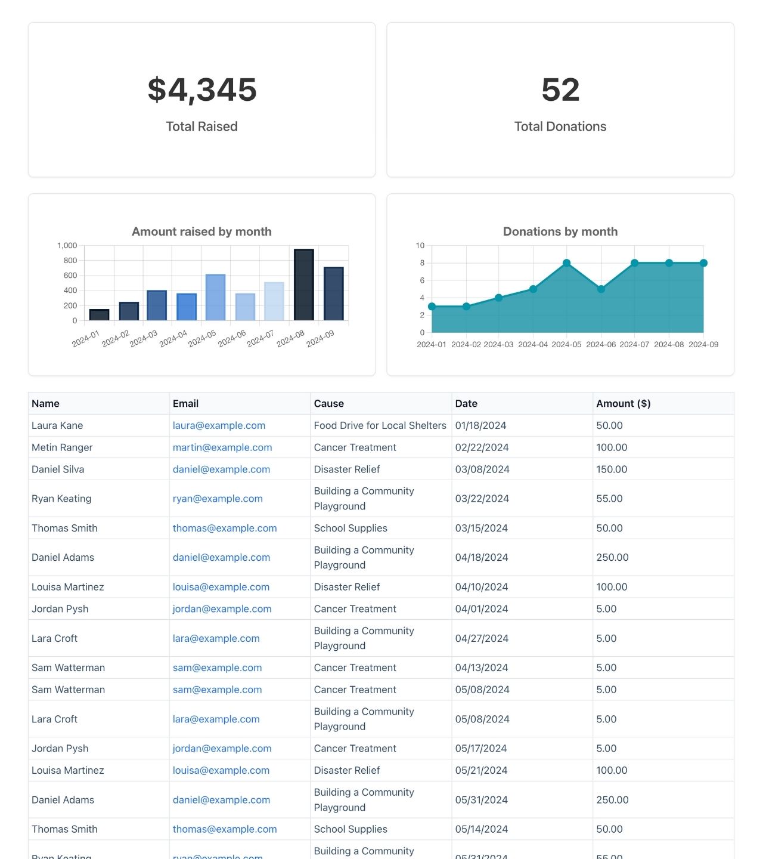Click the 2024-01 bar in bar chart
The image size is (763, 859).
click(x=98, y=313)
